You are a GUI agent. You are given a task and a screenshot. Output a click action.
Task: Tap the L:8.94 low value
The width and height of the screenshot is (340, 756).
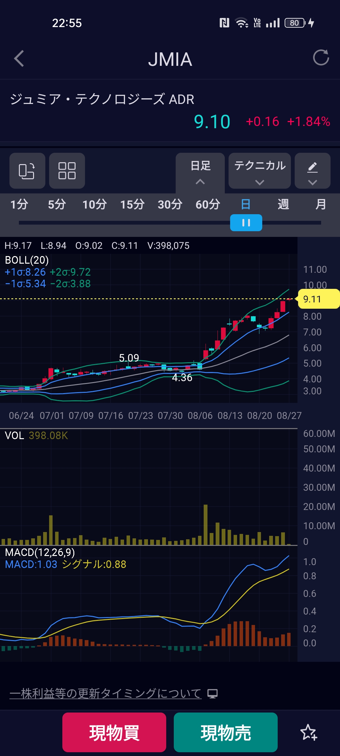[54, 246]
